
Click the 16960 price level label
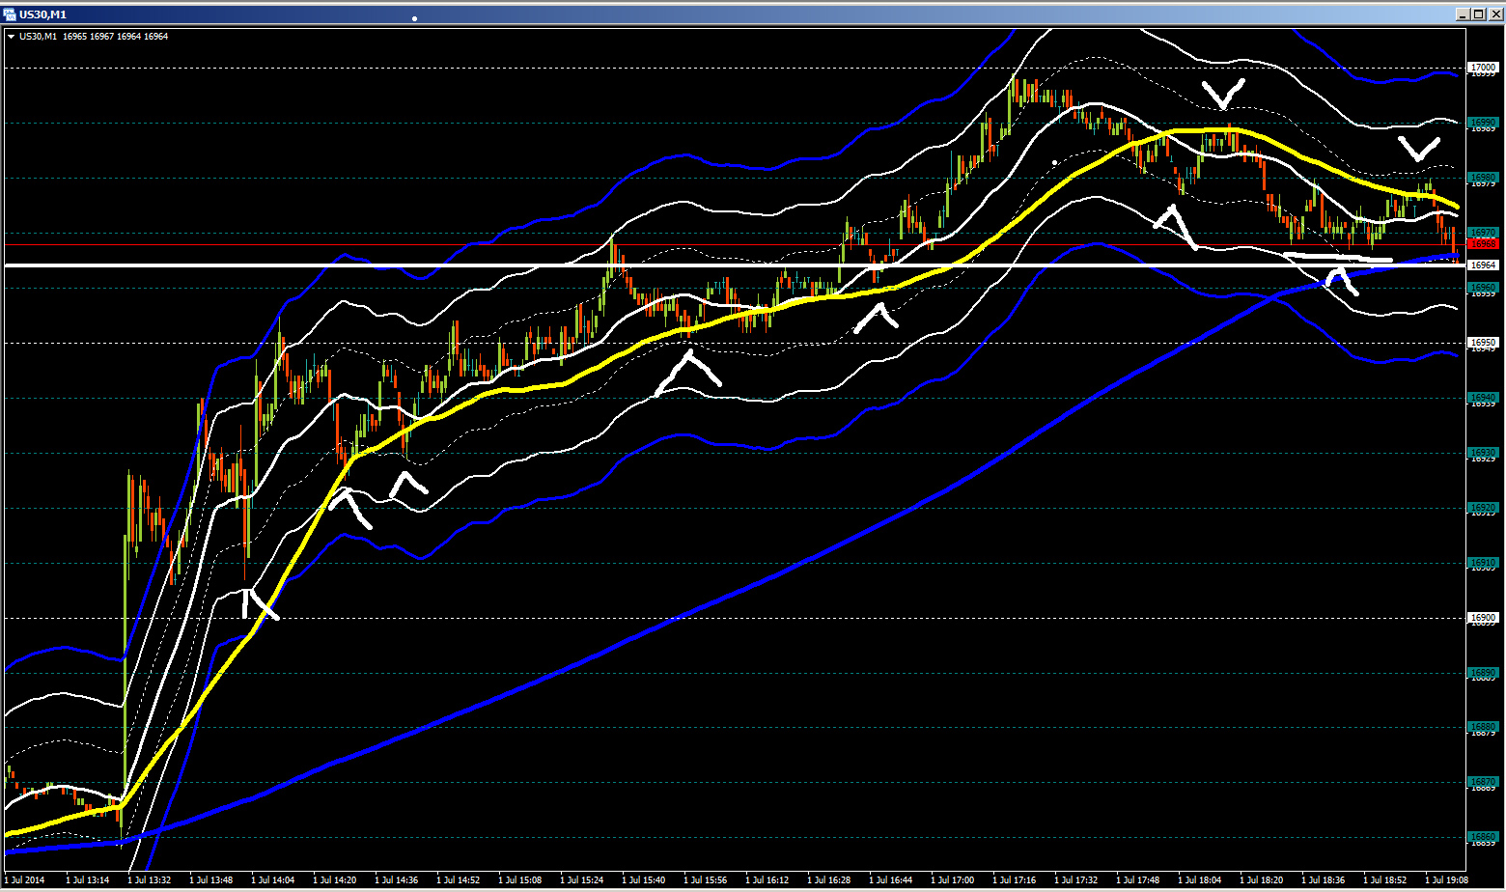tap(1483, 288)
